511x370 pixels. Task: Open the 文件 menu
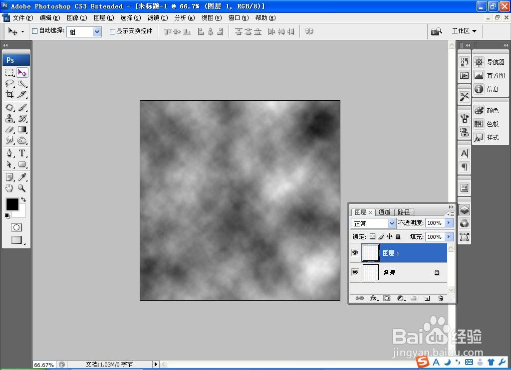23,18
